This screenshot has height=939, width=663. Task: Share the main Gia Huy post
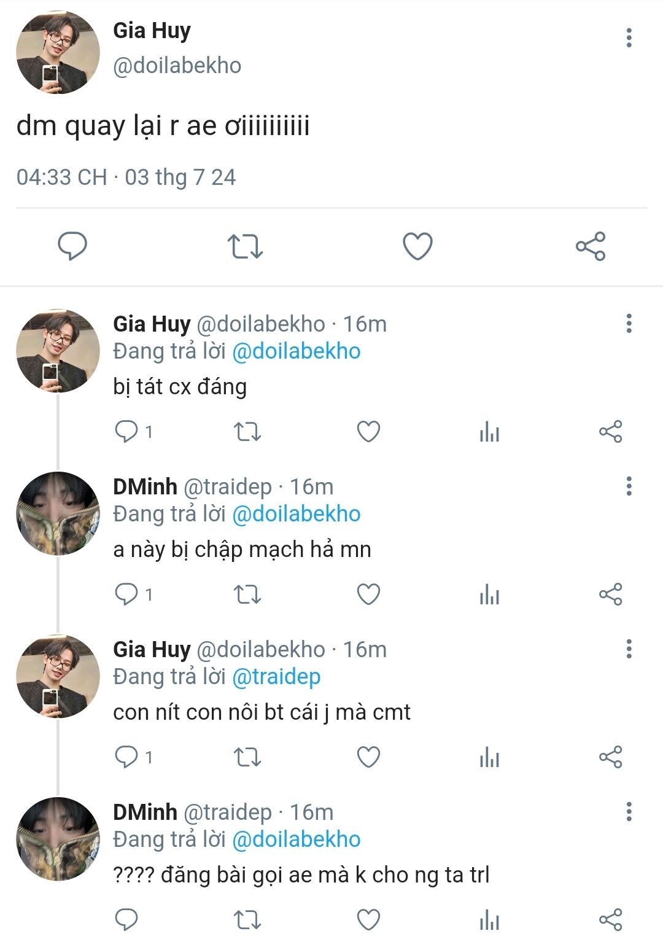[591, 246]
